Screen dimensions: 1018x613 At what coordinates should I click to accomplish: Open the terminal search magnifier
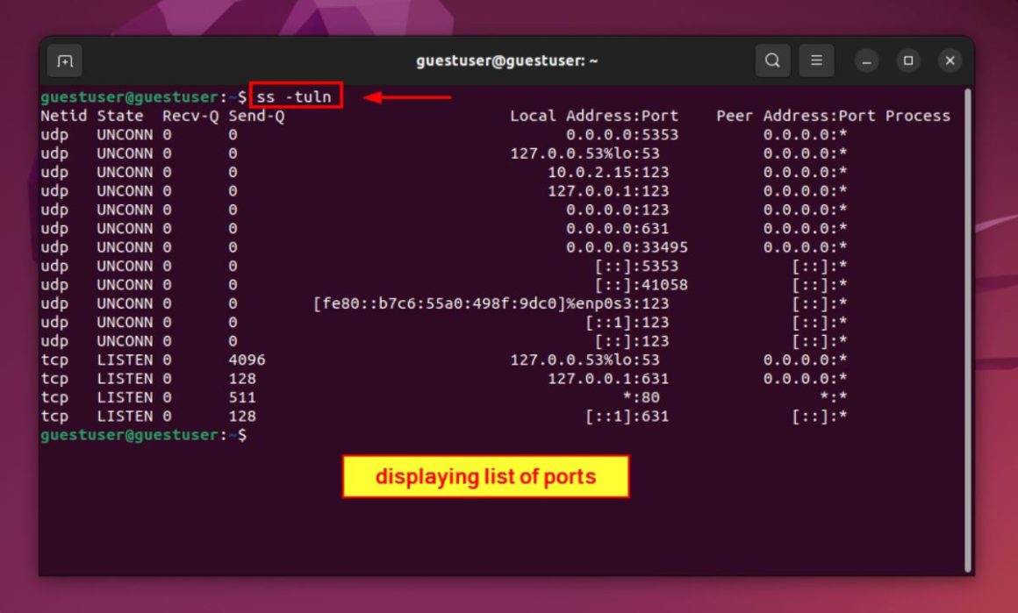point(772,61)
